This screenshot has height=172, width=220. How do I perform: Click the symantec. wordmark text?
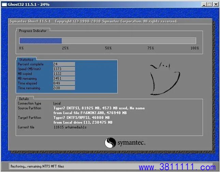[x=131, y=143]
